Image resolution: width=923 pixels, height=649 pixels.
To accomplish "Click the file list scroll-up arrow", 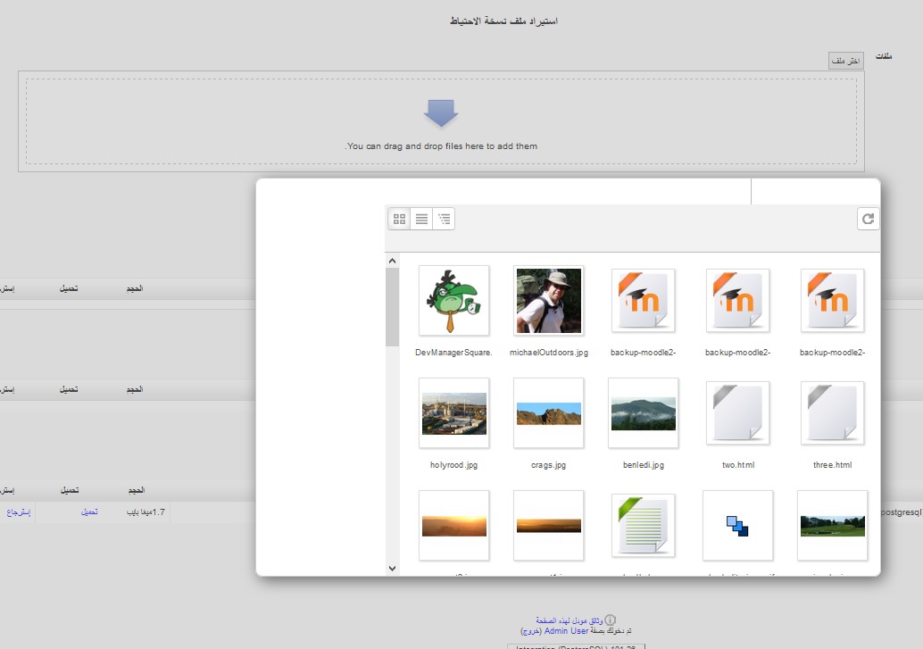I will (x=392, y=261).
